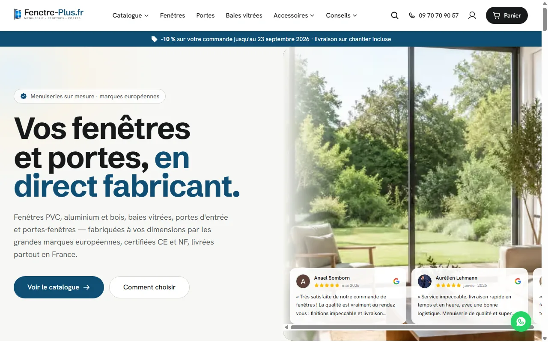
Task: Open the green WhatsApp chat bubble
Action: tap(521, 321)
